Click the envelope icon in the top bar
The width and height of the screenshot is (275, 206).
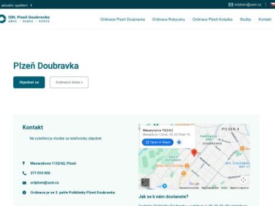point(230,5)
